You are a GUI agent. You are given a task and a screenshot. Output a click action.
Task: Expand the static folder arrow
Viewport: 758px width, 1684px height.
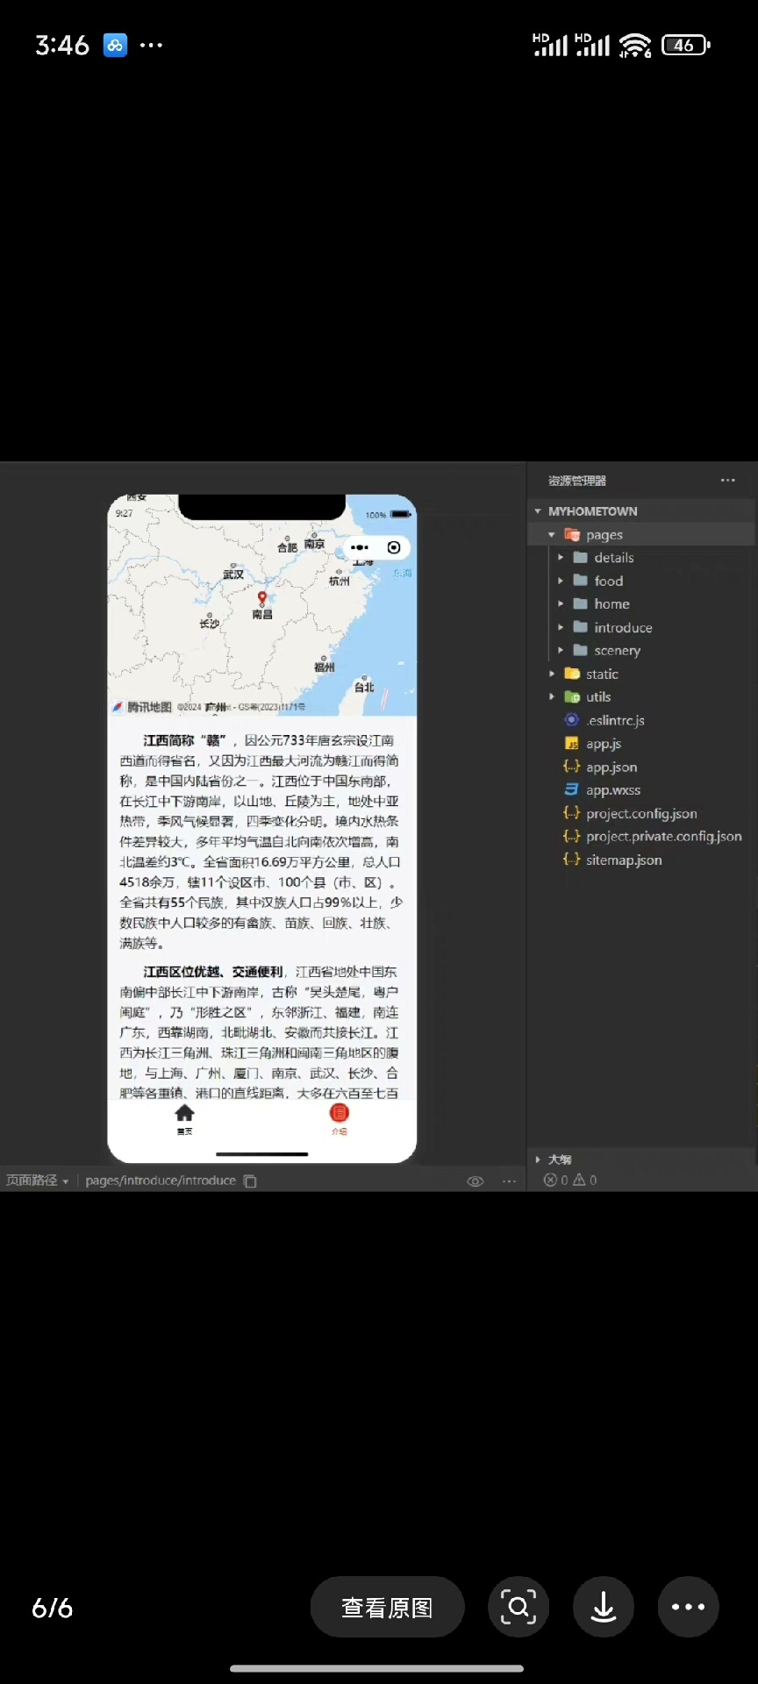(x=552, y=674)
